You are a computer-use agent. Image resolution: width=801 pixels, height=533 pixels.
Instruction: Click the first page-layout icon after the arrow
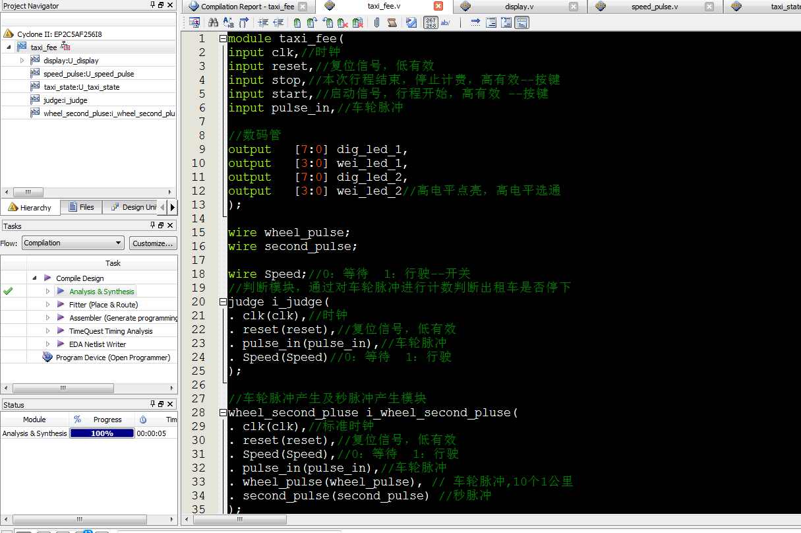tap(491, 22)
